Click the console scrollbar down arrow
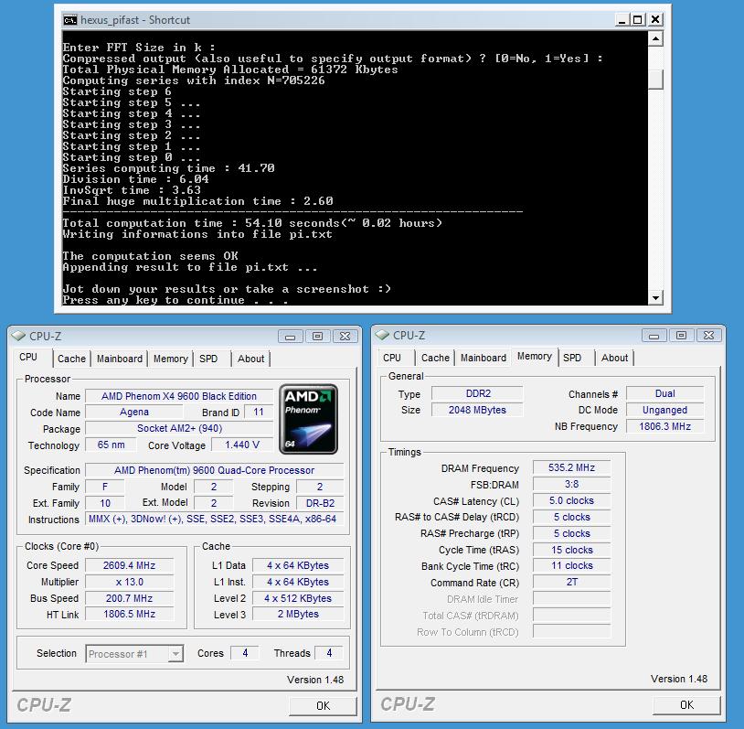This screenshot has height=729, width=744. pos(655,298)
